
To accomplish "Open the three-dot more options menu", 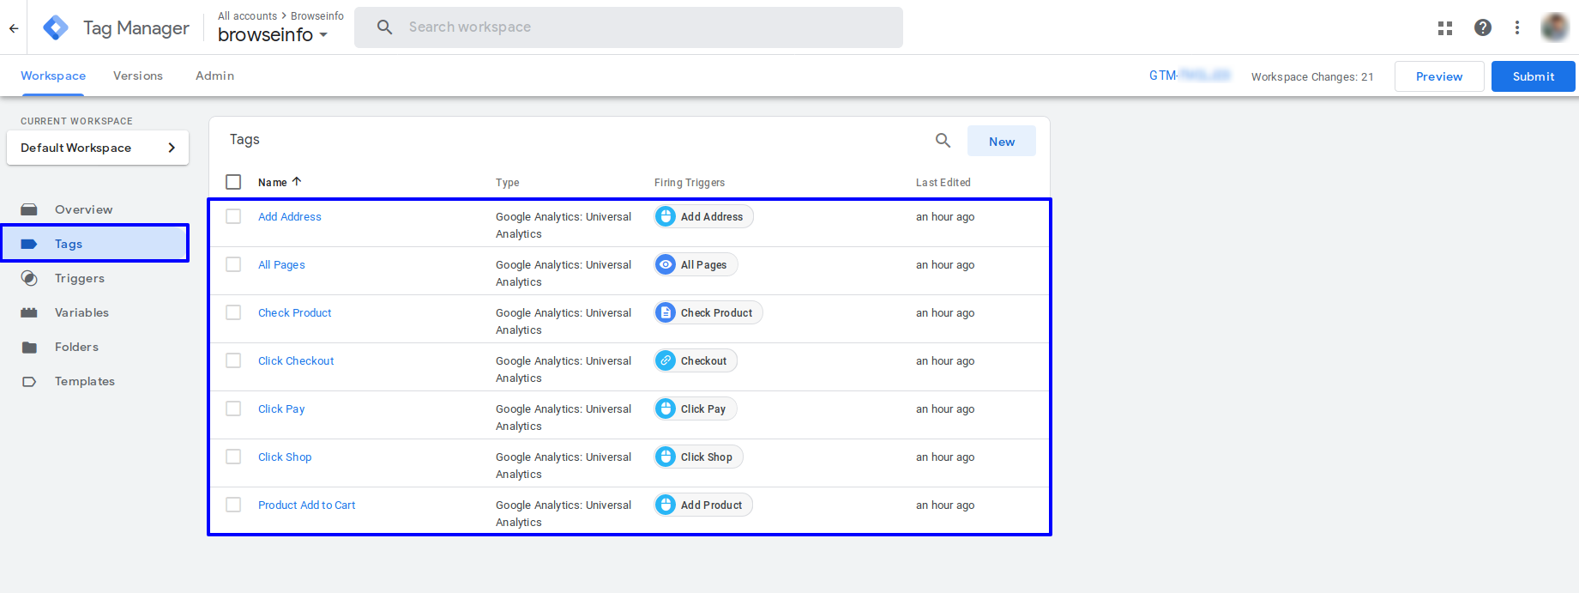I will pos(1517,27).
